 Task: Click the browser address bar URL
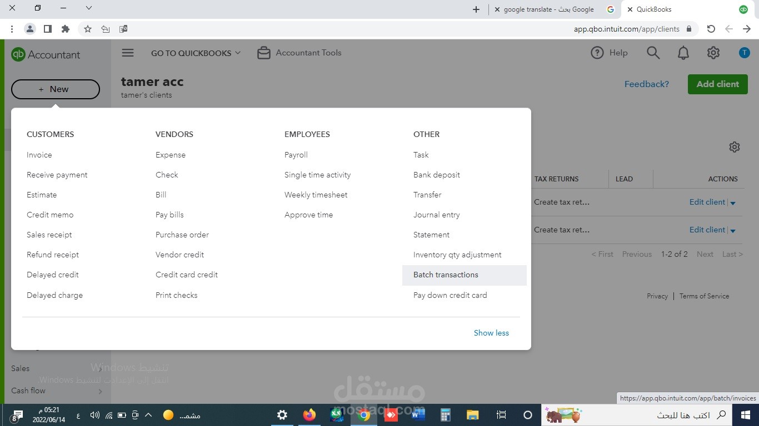626,29
